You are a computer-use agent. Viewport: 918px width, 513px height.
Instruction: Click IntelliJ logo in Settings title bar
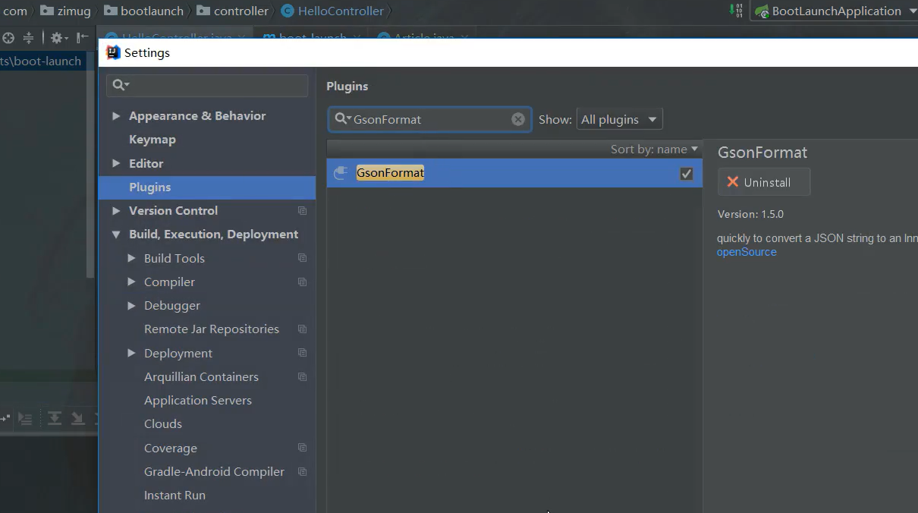113,52
